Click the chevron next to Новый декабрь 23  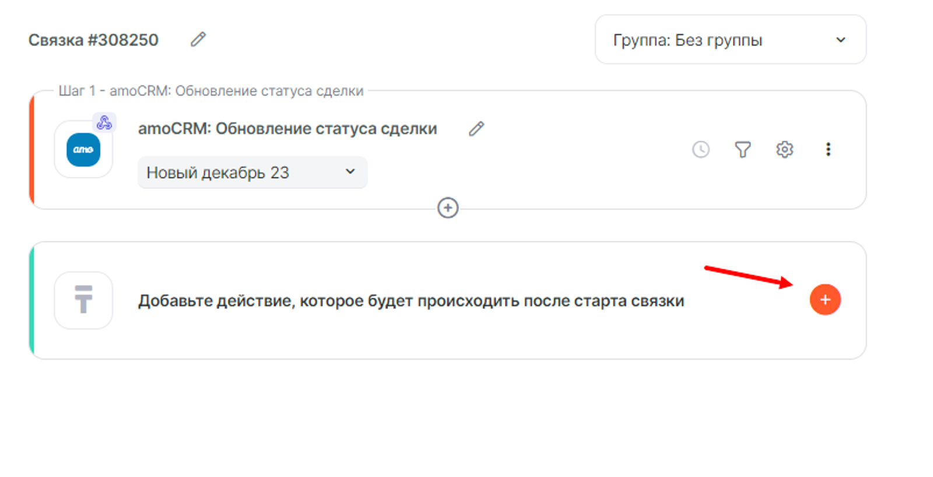click(350, 171)
